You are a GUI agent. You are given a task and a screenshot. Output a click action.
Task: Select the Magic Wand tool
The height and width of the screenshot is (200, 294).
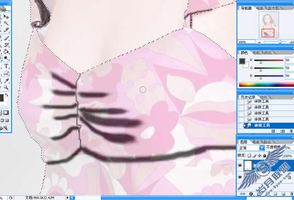coord(6,23)
